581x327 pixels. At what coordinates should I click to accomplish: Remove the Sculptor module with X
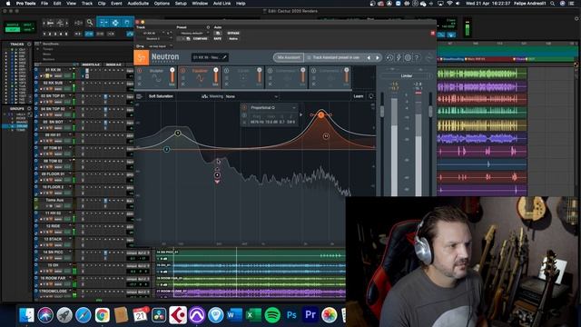[x=139, y=84]
